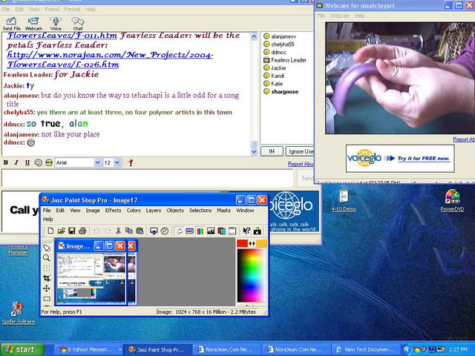Image resolution: width=475 pixels, height=356 pixels.
Task: Click the Open folder icon in Paint Shop Pro
Action: point(61,231)
